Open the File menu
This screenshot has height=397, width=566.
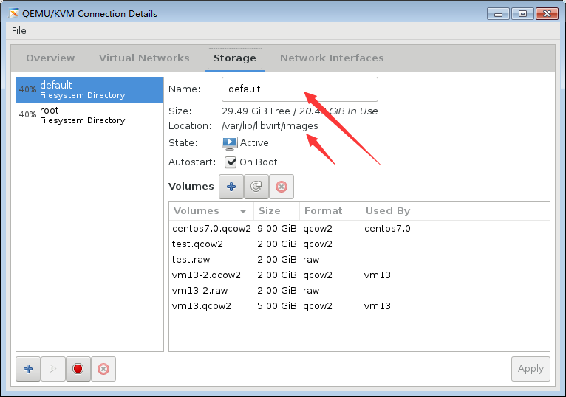coord(18,31)
